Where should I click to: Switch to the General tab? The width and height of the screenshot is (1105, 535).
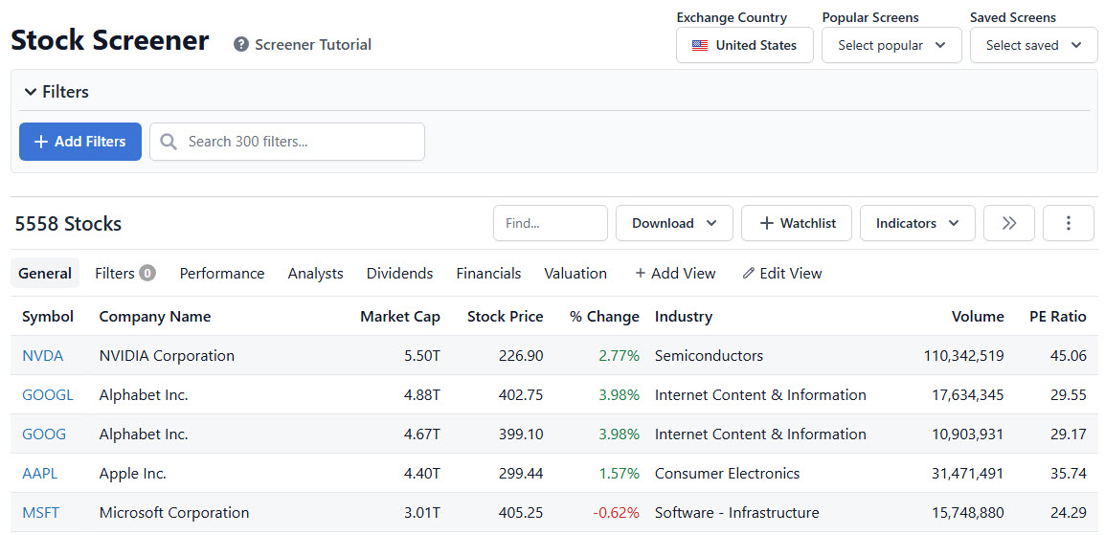coord(45,273)
